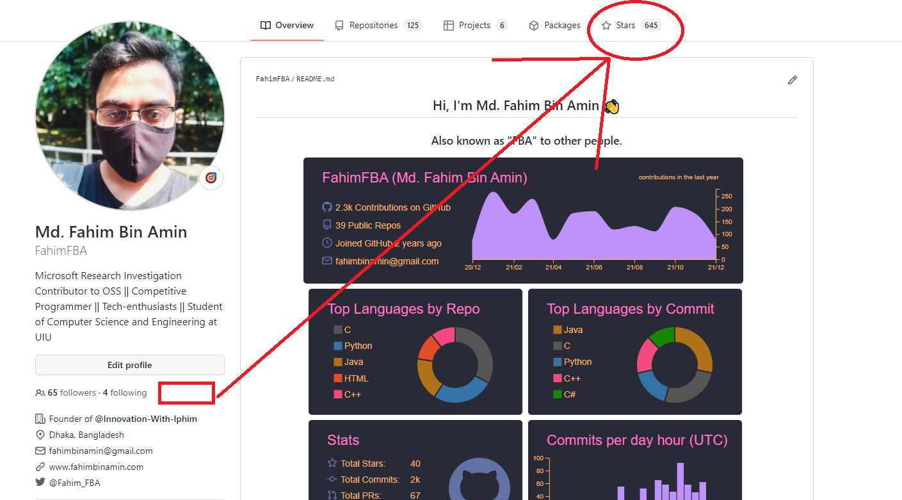
Task: Click the email text in the dark profile card
Action: pyautogui.click(x=387, y=261)
